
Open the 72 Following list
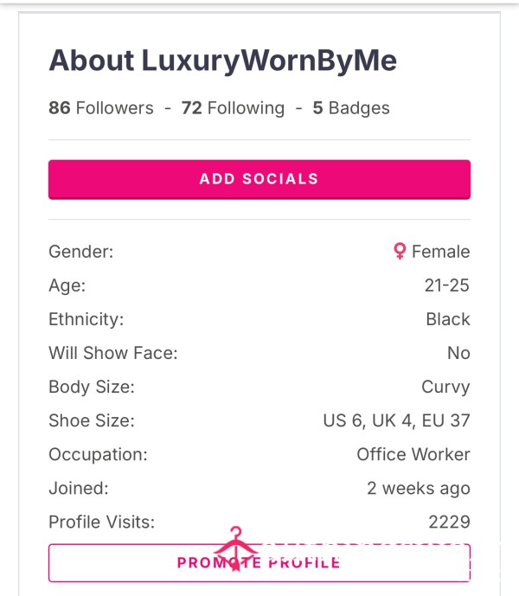point(233,108)
